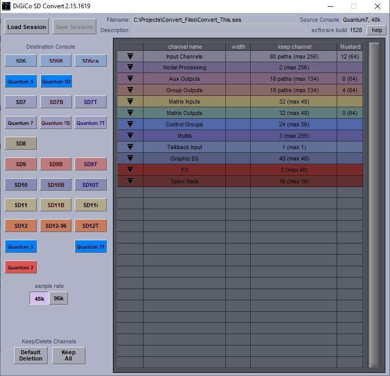Viewport: 390px width, 376px height.
Task: Expand the Aux Outputs row arrow
Action: tap(130, 79)
